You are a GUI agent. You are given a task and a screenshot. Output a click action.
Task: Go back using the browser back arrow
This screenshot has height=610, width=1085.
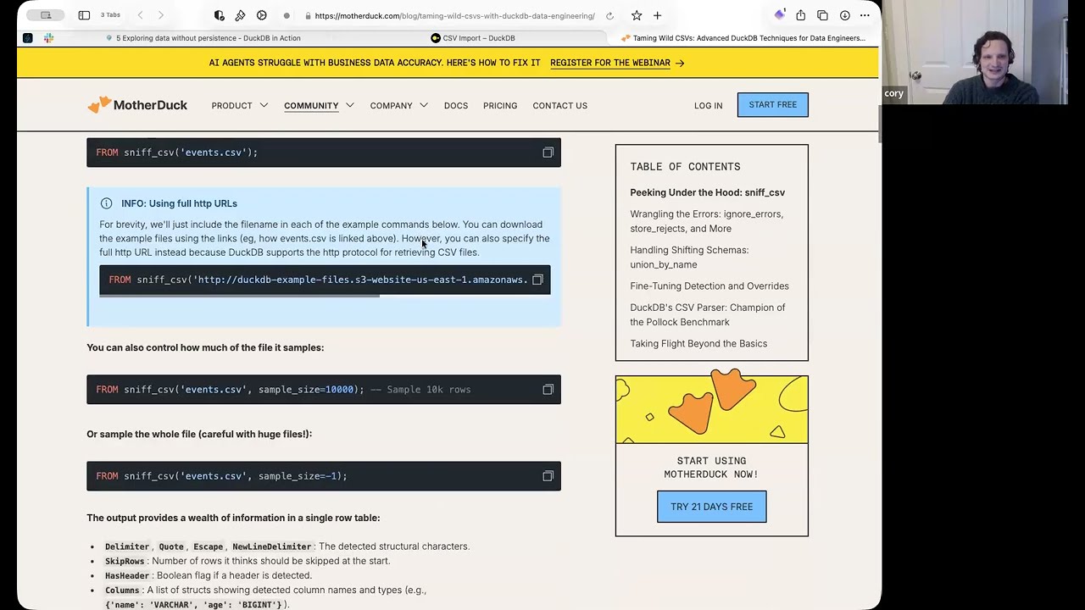(140, 15)
